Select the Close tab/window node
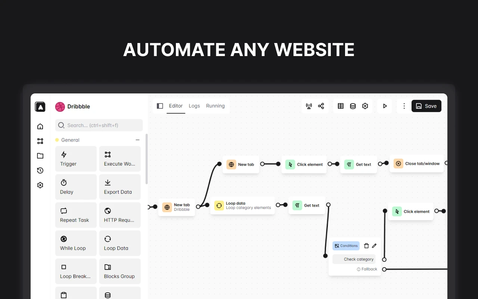Screen dimensions: 478x299 pyautogui.click(x=417, y=164)
